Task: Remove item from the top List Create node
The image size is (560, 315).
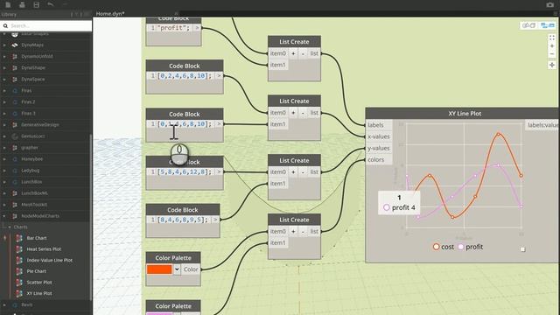Action: pyautogui.click(x=303, y=53)
